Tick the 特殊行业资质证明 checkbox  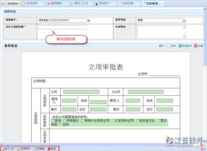tap(83, 121)
